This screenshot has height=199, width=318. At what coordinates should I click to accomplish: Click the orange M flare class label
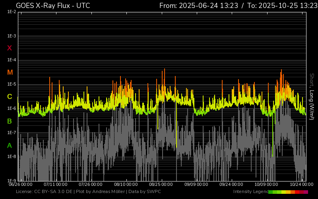[10, 72]
